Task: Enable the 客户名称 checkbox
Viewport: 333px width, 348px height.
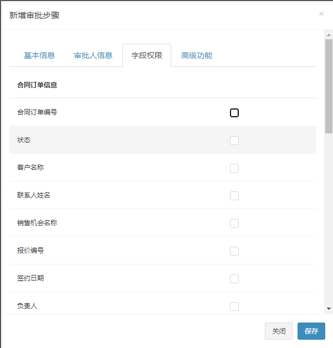Action: click(x=234, y=168)
